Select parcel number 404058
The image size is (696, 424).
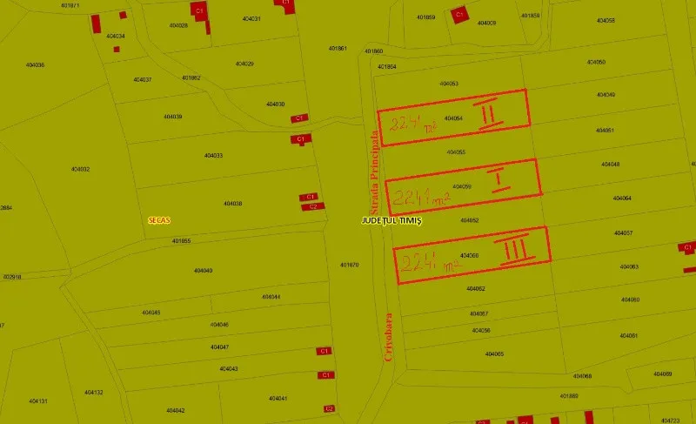tap(606, 21)
